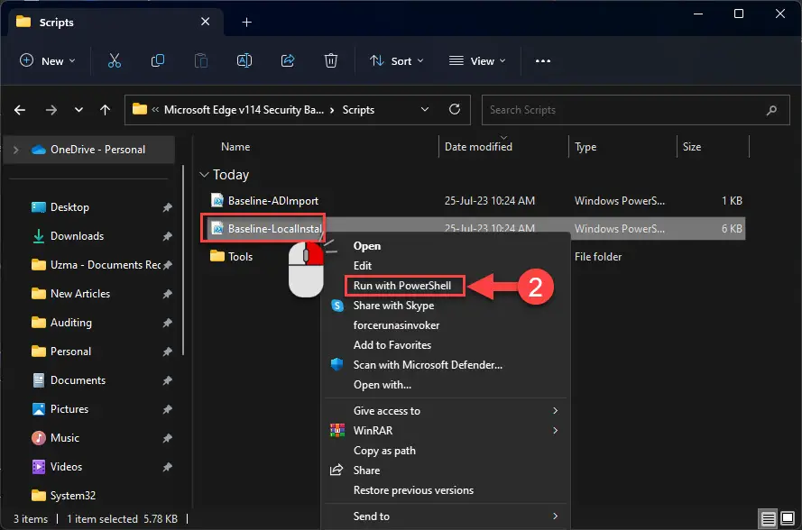Click the Search Scripts field
This screenshot has height=530, width=802.
point(636,110)
